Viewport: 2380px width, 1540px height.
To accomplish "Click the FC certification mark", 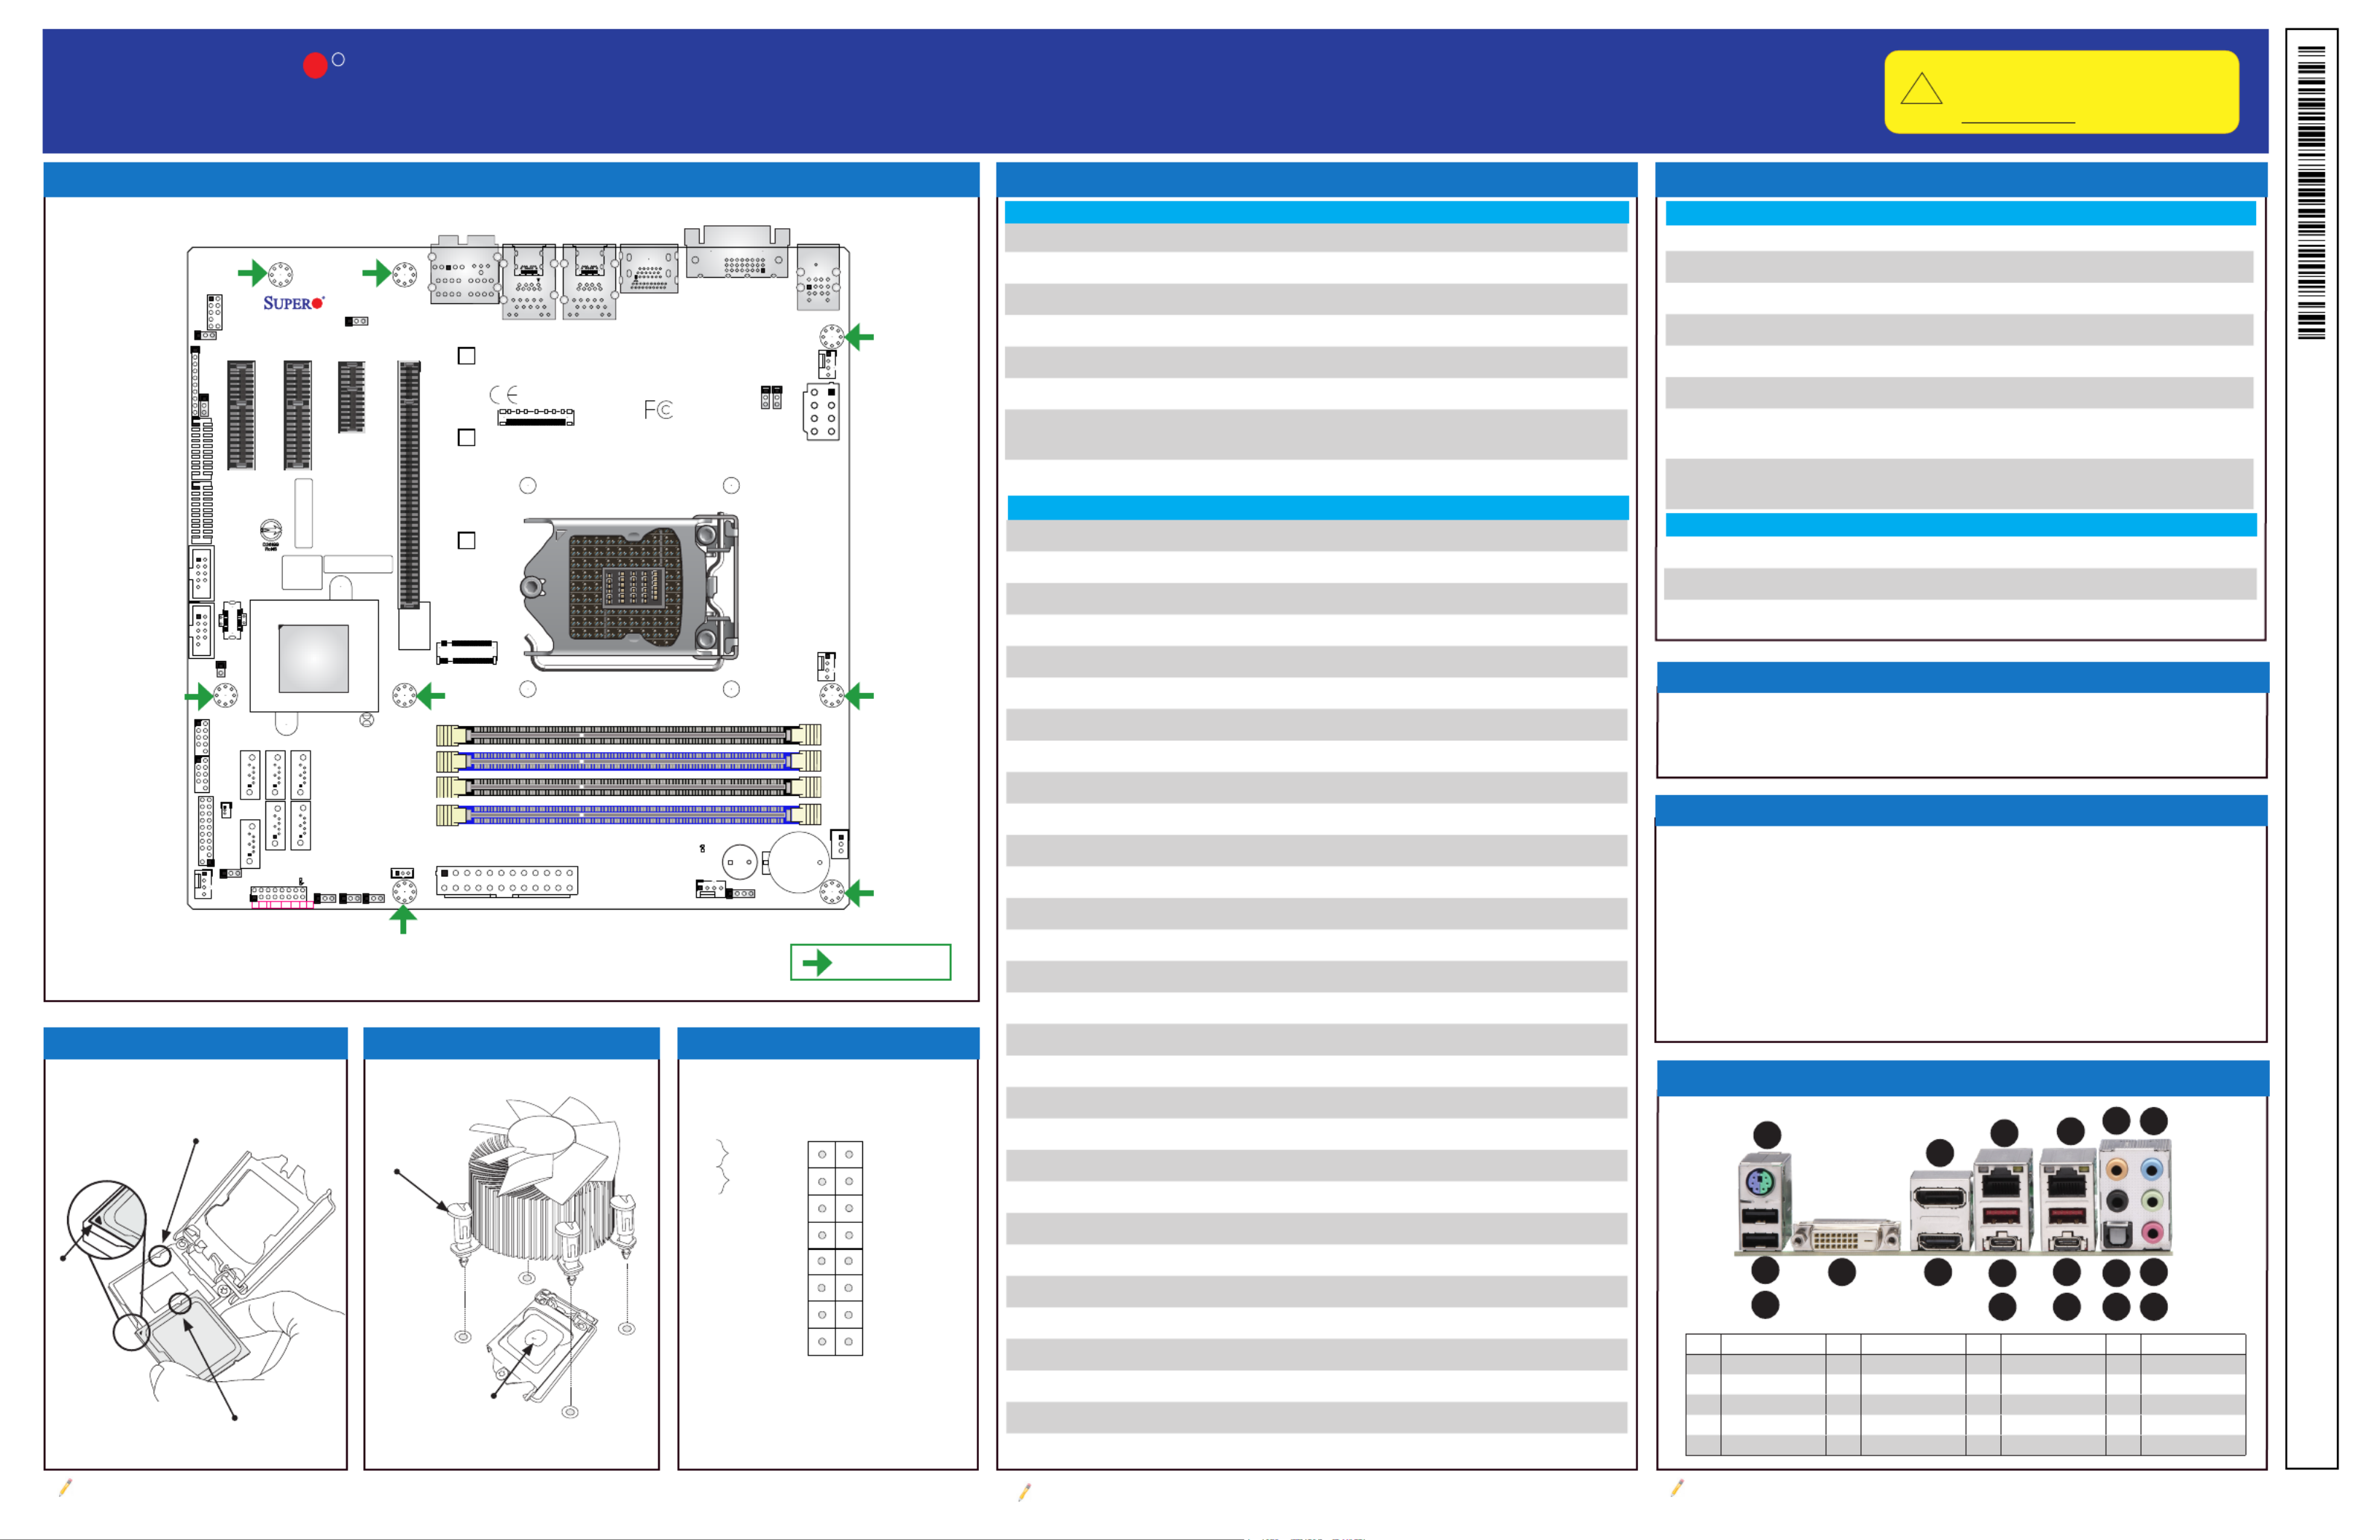I will point(658,409).
